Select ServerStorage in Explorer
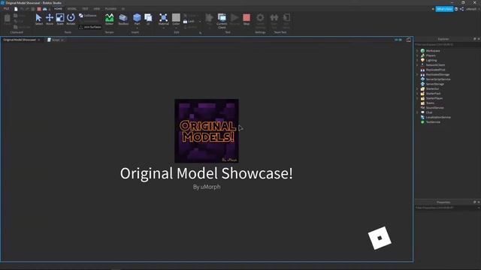 434,84
